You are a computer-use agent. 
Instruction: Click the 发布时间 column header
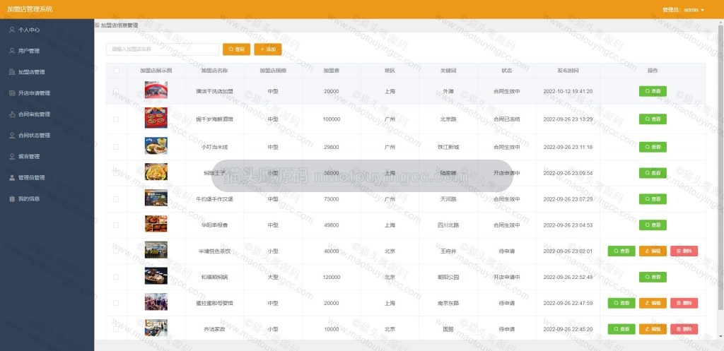tap(568, 71)
